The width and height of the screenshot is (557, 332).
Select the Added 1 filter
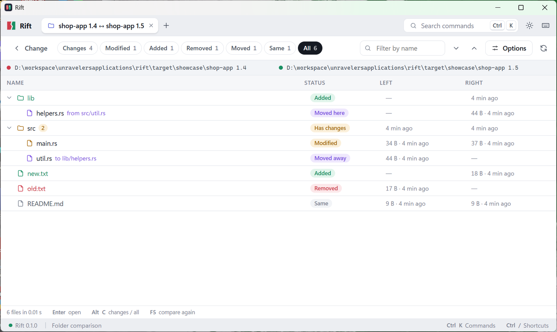point(162,48)
